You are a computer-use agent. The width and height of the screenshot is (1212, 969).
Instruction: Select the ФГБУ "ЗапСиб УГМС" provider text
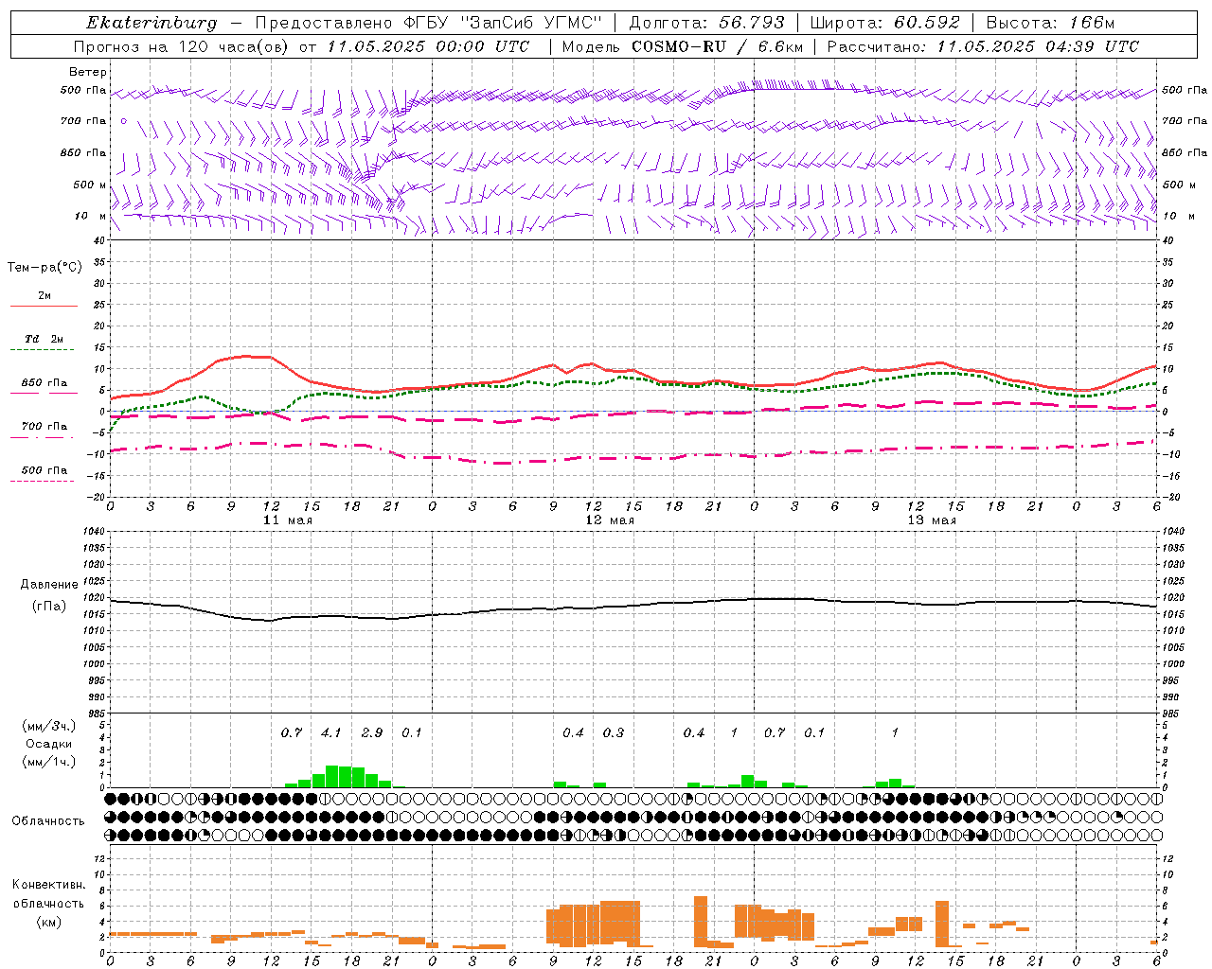(501, 23)
